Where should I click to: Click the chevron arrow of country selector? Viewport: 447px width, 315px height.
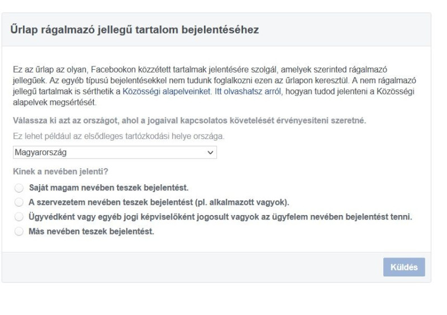click(x=211, y=152)
